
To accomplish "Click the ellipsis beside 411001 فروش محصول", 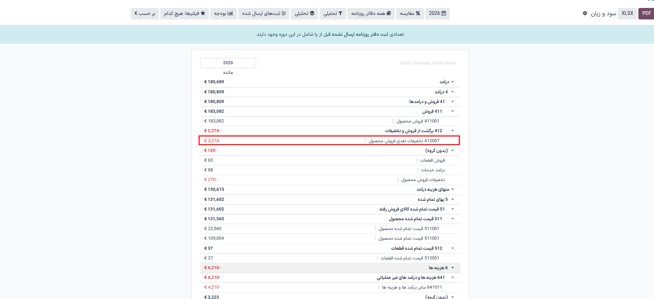I will (393, 121).
